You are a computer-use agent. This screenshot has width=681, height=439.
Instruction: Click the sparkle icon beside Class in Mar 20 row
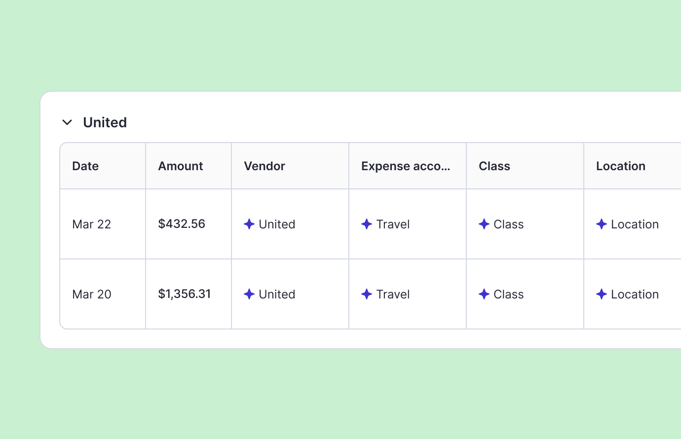[484, 294]
